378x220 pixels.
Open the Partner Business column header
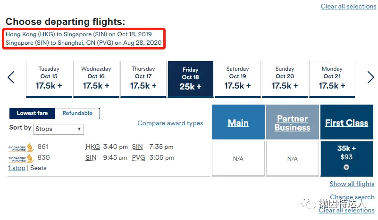pos(293,122)
